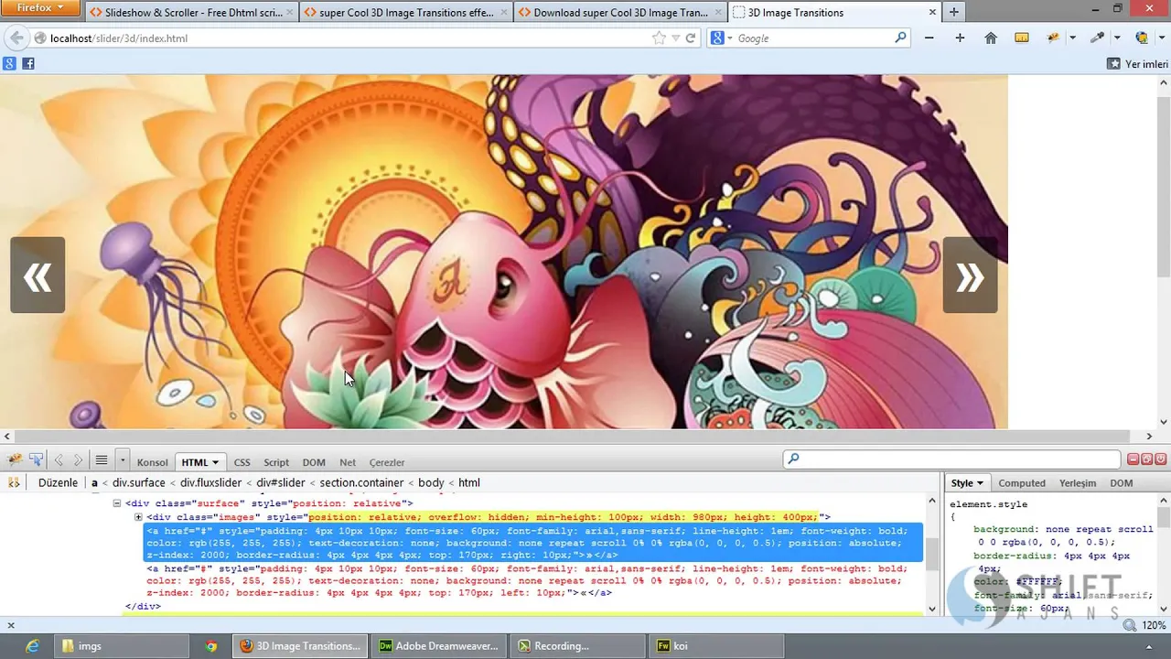Select section.container in the breadcrumb path
1171x659 pixels.
pos(361,482)
